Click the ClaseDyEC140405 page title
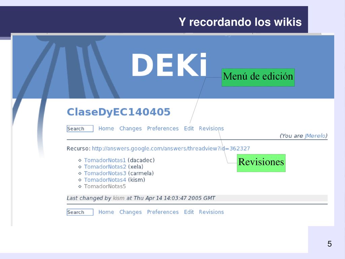Viewport: 345px width, 259px height. pos(119,112)
